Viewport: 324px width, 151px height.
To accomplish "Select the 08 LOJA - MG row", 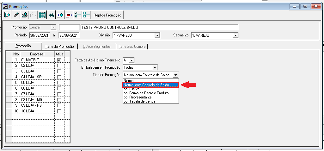I will point(37,100).
